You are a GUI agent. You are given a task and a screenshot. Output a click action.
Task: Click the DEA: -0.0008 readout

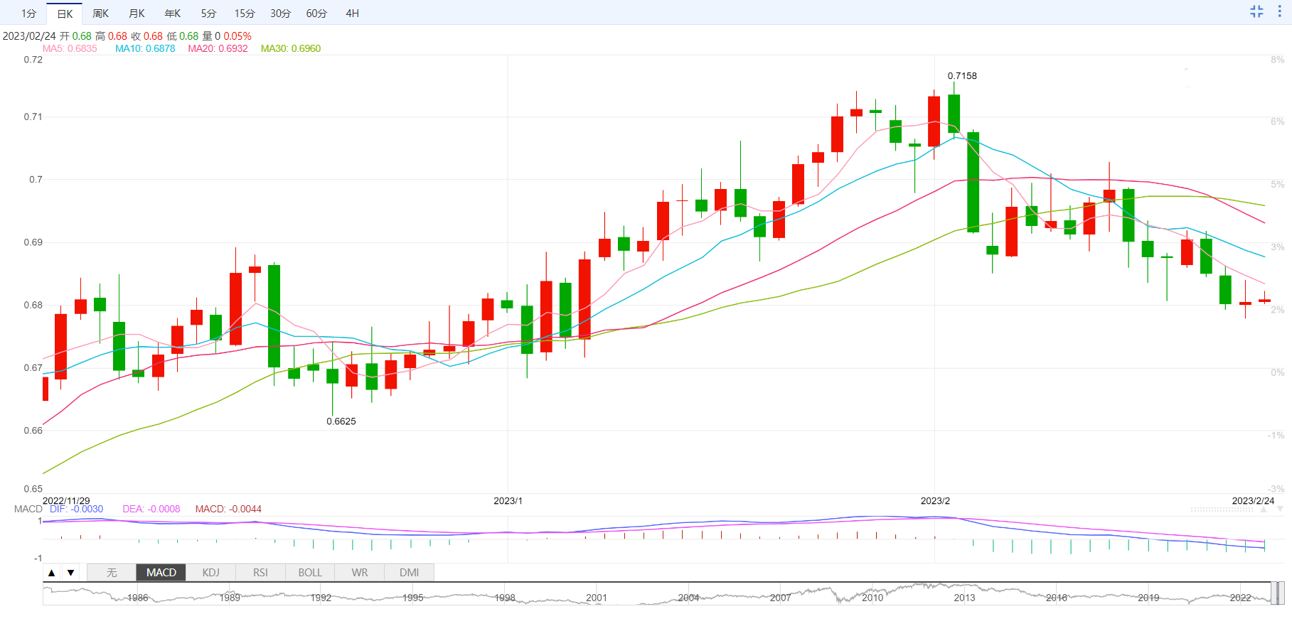click(x=151, y=509)
